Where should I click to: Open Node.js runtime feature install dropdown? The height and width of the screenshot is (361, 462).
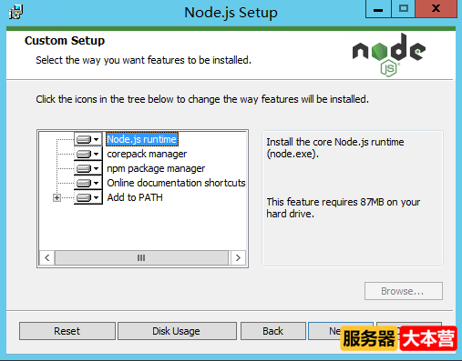(87, 139)
